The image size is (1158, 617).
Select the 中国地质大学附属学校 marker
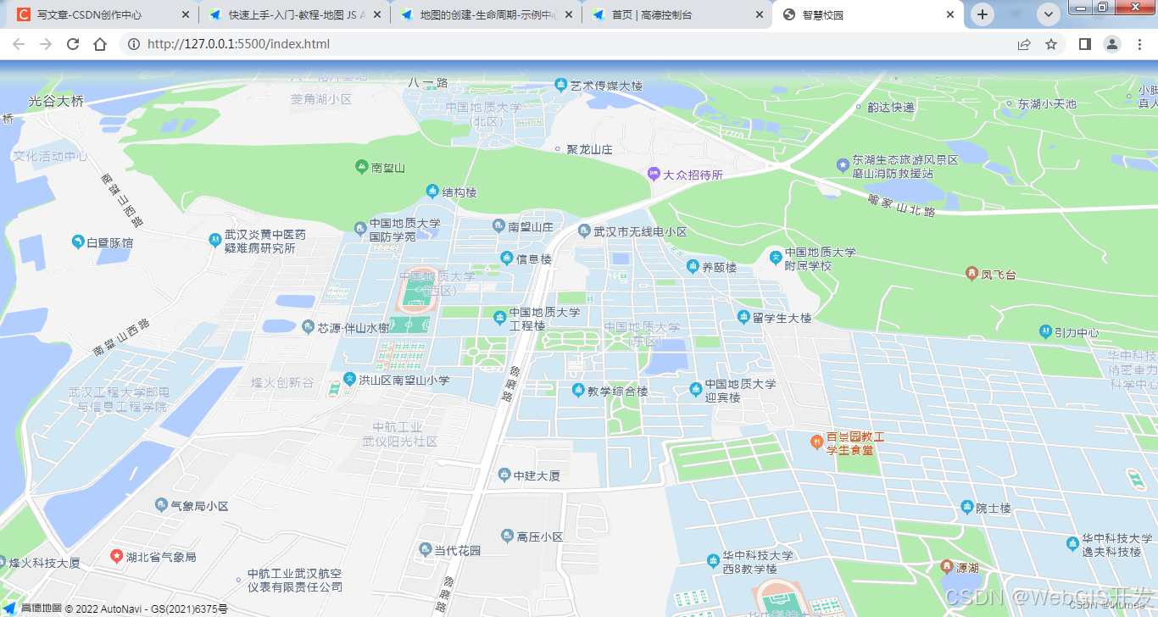coord(775,257)
